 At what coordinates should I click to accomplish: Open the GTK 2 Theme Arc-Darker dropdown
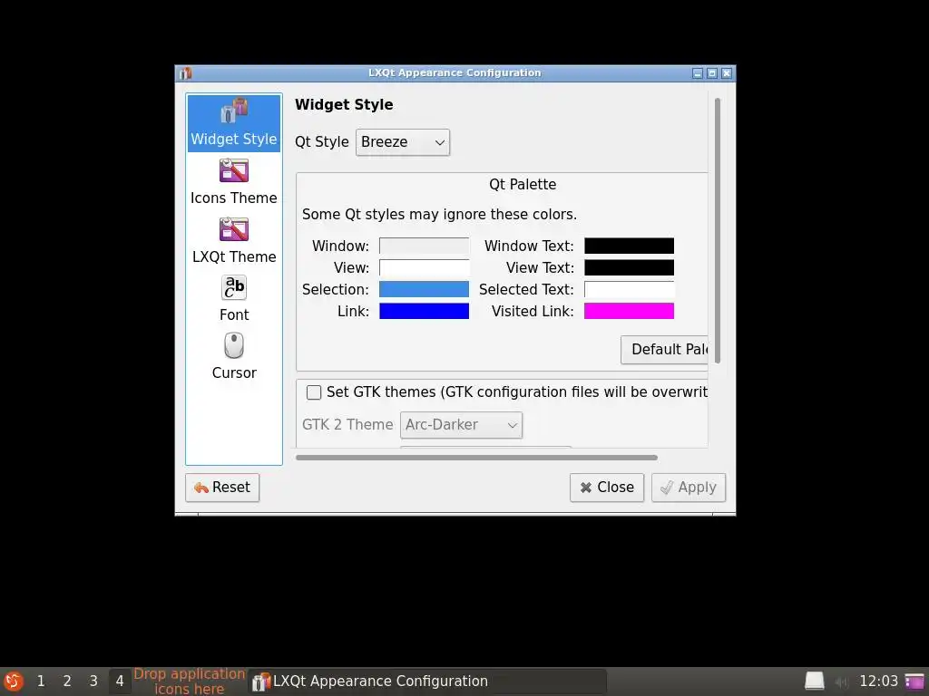[461, 425]
